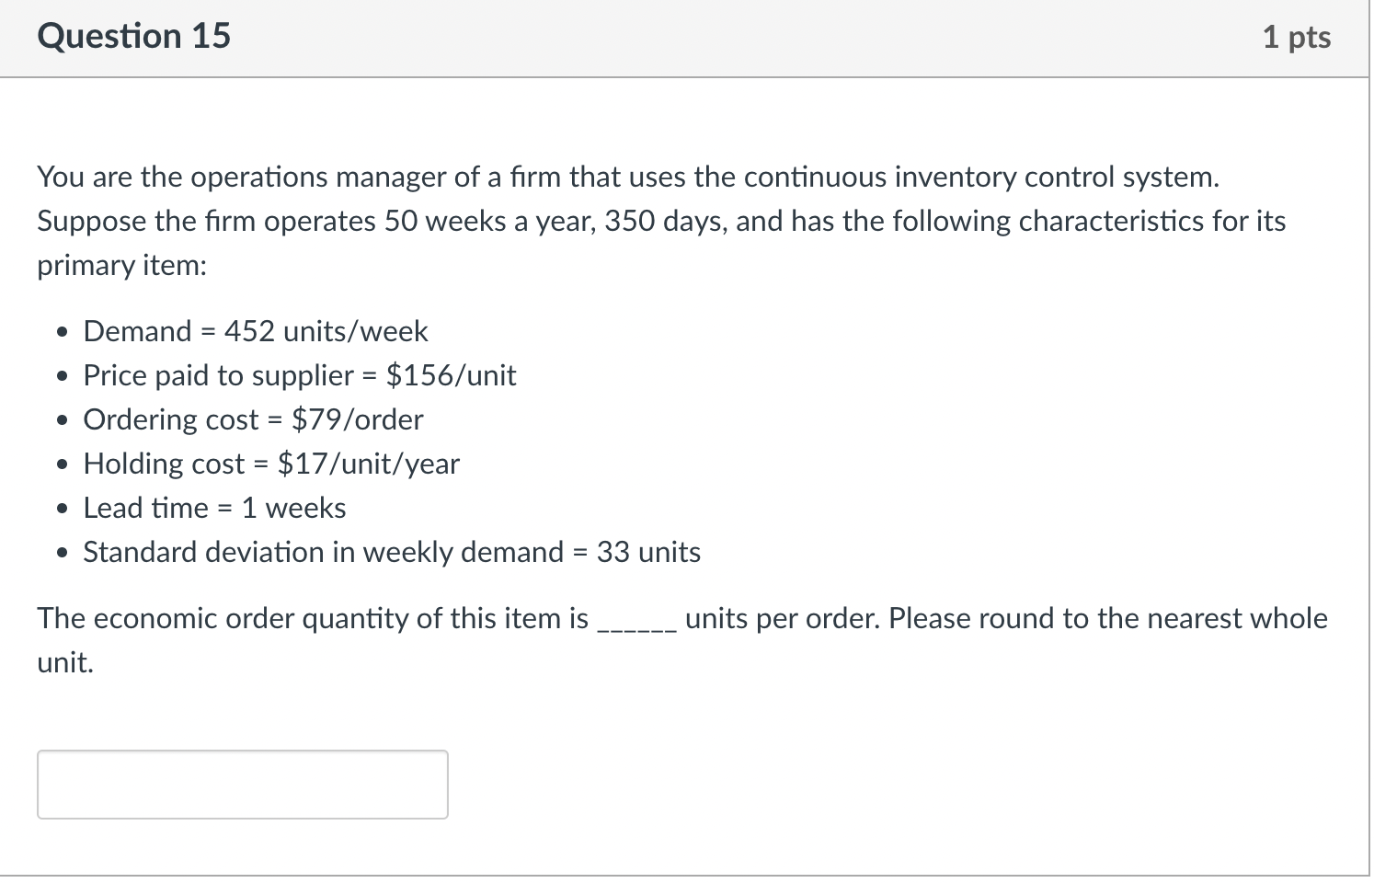Click "continuous inventory control system" phrase
The image size is (1374, 883).
point(980,177)
